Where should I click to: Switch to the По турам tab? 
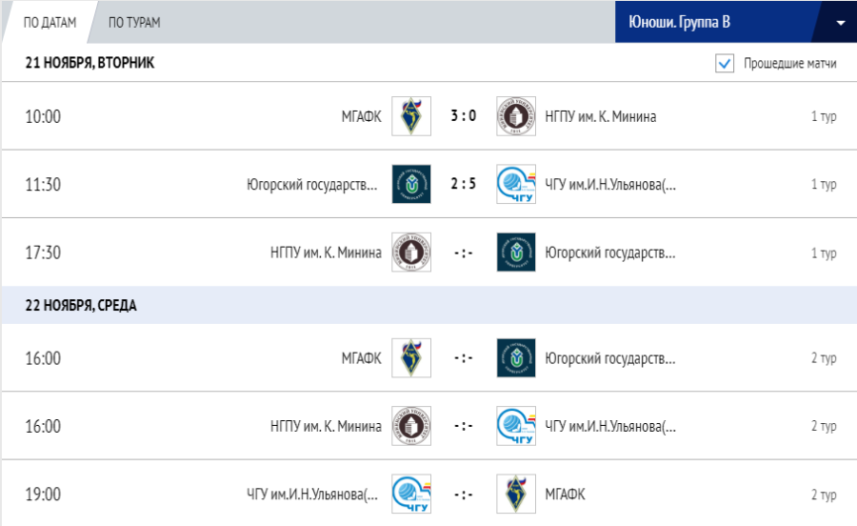coord(134,23)
